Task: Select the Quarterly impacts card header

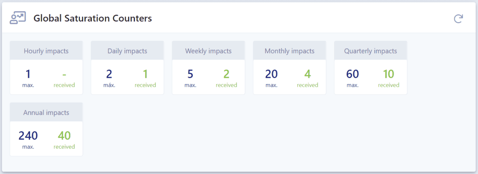Action: pyautogui.click(x=370, y=51)
